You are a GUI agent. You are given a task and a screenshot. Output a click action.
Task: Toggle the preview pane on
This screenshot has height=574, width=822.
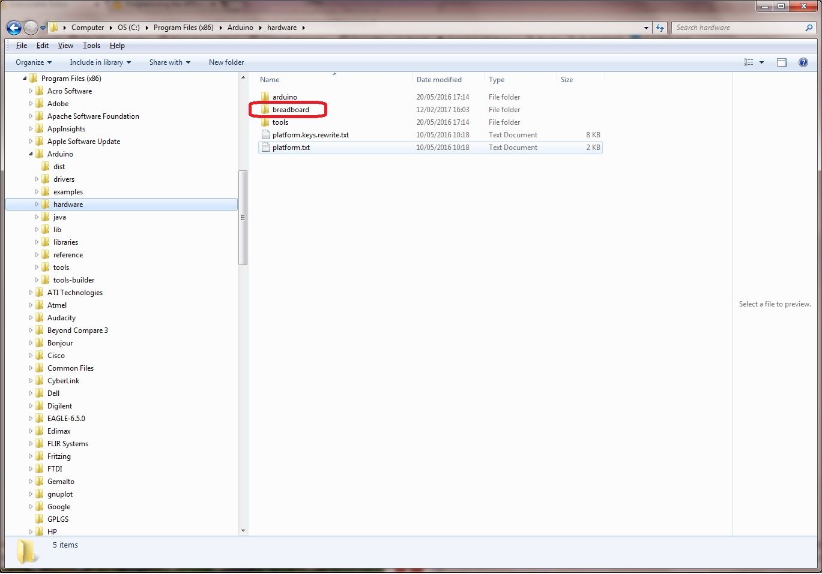pyautogui.click(x=781, y=62)
